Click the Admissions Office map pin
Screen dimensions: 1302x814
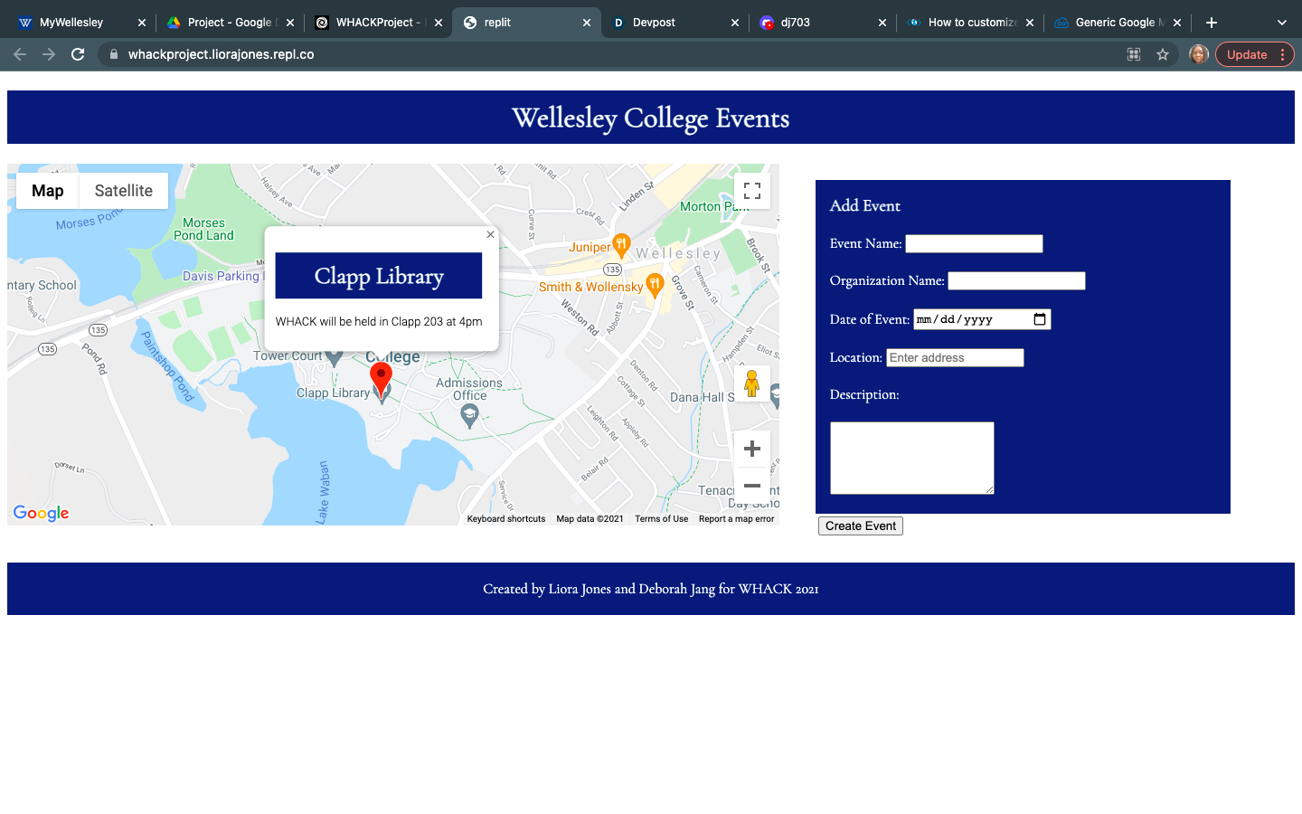[468, 415]
